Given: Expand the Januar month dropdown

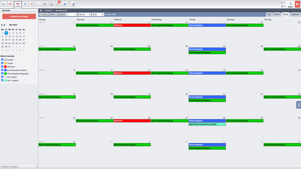Looking at the screenshot, I should point(84,14).
